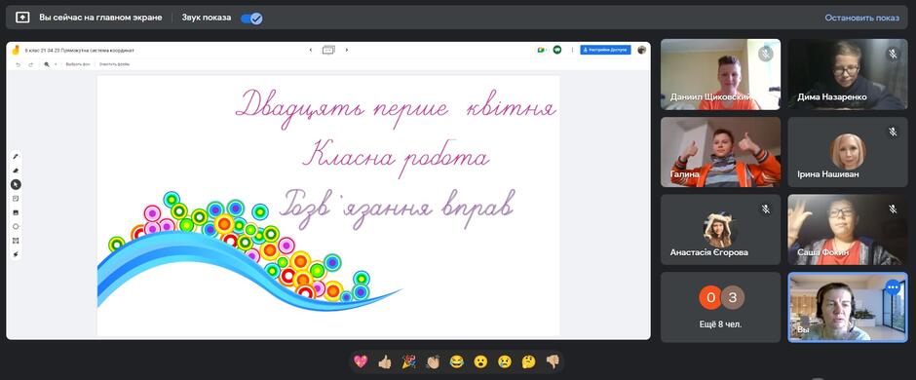The height and width of the screenshot is (380, 916).
Task: Click the 'Вы' self-view tile
Action: tap(848, 307)
